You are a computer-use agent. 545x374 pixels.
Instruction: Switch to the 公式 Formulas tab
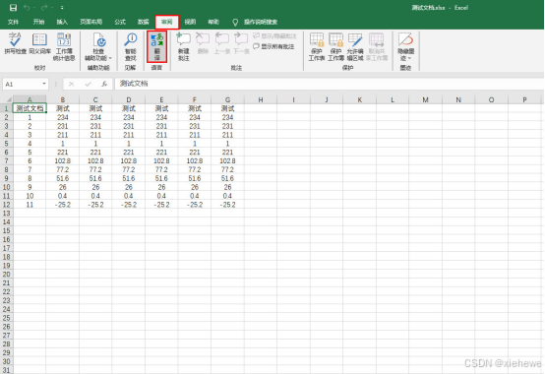pyautogui.click(x=120, y=22)
